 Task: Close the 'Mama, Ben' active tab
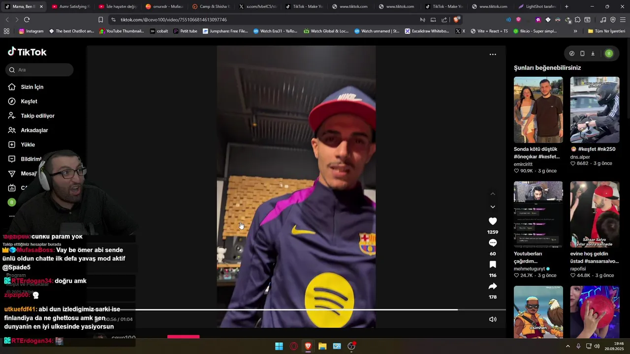(x=41, y=6)
